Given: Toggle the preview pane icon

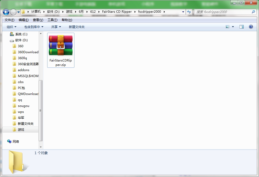Looking at the screenshot, I should [241, 27].
